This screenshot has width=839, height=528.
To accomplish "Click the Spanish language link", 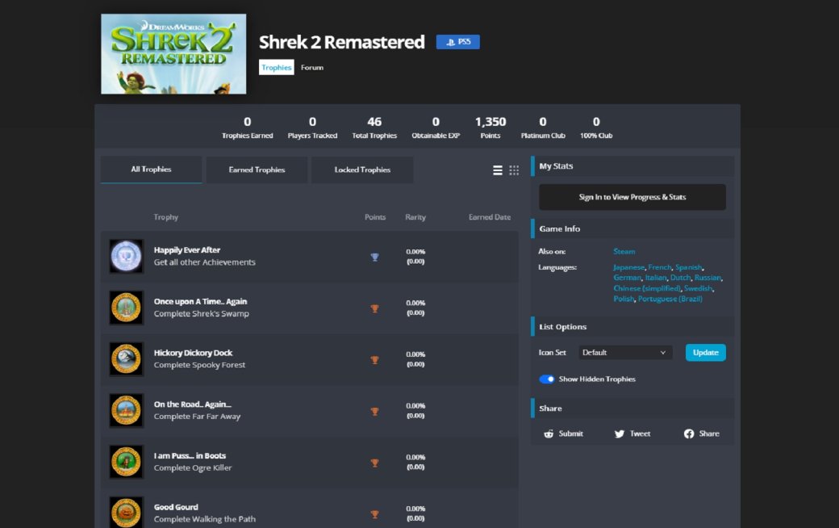I will coord(689,267).
